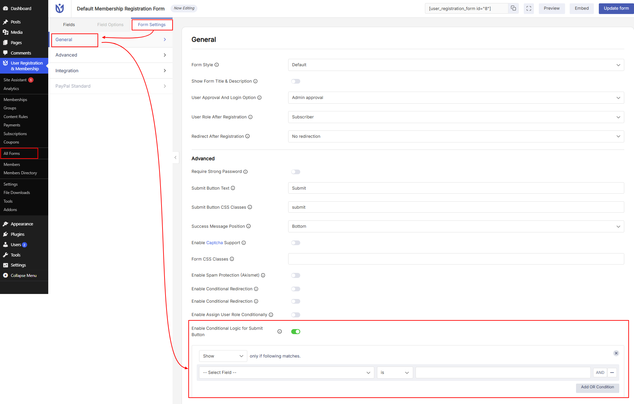The width and height of the screenshot is (634, 404).
Task: Click the Add OR Condition button
Action: pos(597,387)
